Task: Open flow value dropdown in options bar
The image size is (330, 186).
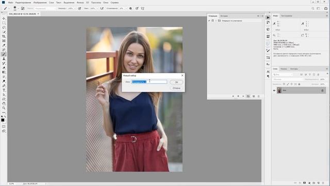Action: (x=97, y=8)
